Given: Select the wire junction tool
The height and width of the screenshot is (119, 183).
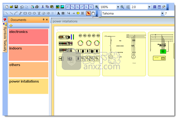Looking at the screenshot, I should 69,13.
